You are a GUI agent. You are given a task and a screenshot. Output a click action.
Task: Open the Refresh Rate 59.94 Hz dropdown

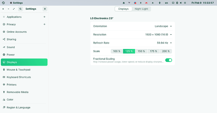pyautogui.click(x=164, y=43)
